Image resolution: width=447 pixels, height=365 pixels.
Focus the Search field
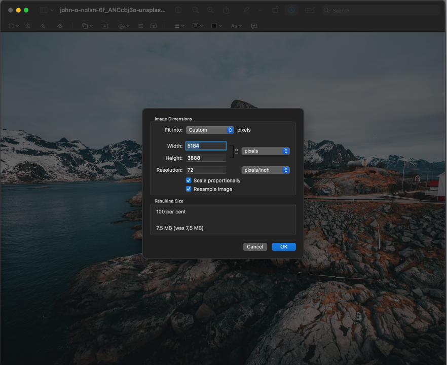point(382,11)
